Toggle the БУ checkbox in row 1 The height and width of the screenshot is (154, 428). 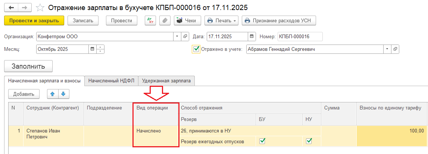pyautogui.click(x=262, y=141)
